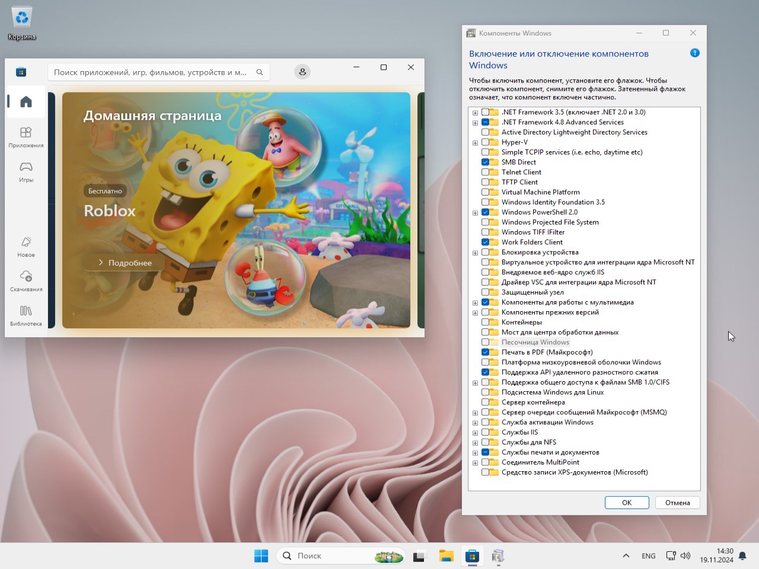Open the notifications bell icon
This screenshot has width=759, height=569.
pyautogui.click(x=742, y=556)
